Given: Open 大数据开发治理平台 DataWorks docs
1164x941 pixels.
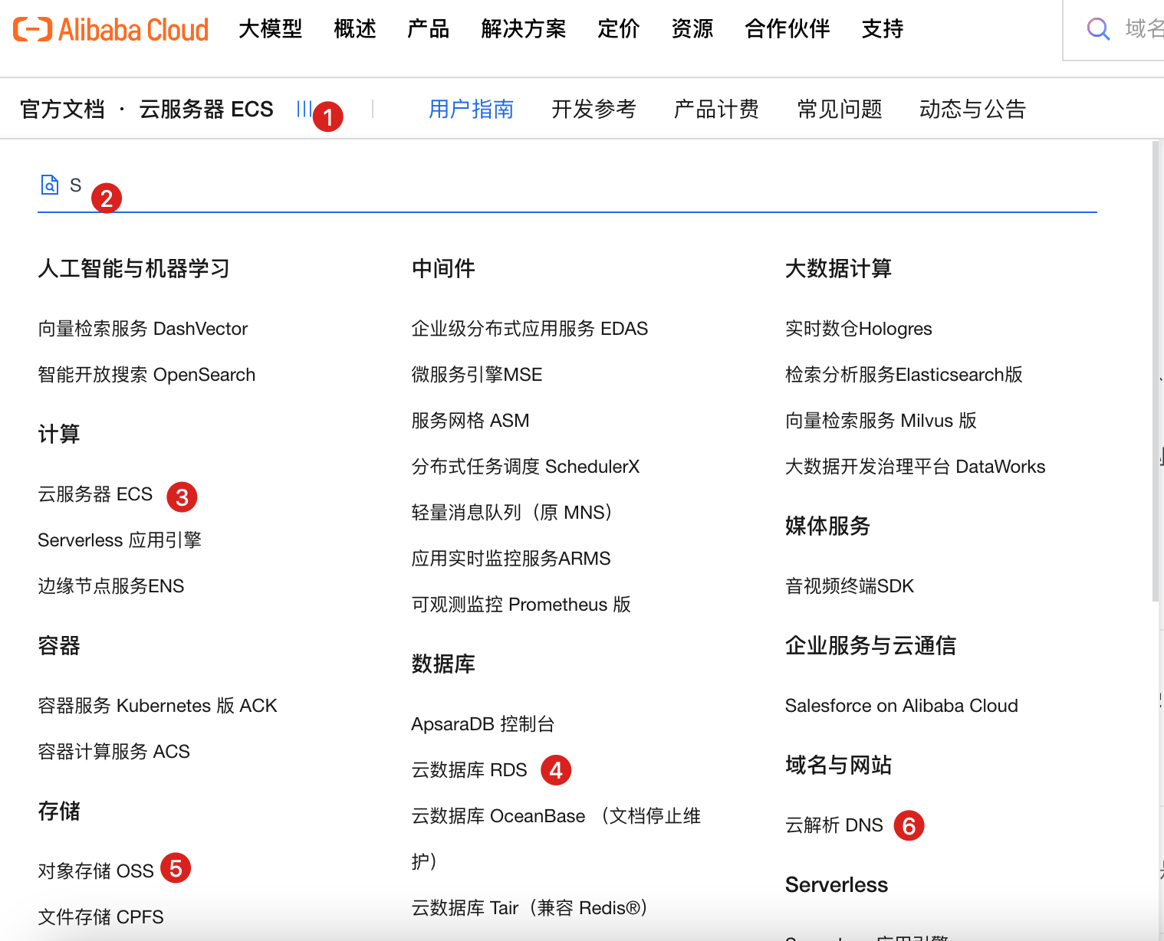Looking at the screenshot, I should coord(916,467).
